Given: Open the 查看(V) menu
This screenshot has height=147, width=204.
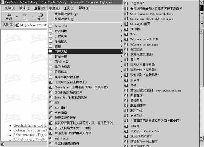Looking at the screenshot, I should (39, 8).
